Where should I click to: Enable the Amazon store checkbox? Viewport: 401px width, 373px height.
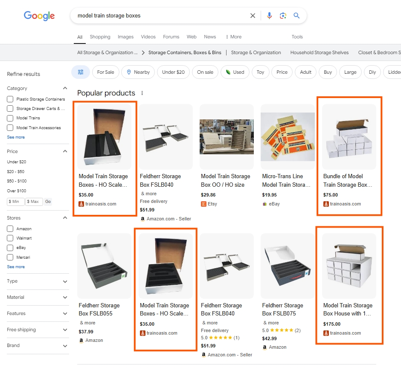pyautogui.click(x=10, y=228)
